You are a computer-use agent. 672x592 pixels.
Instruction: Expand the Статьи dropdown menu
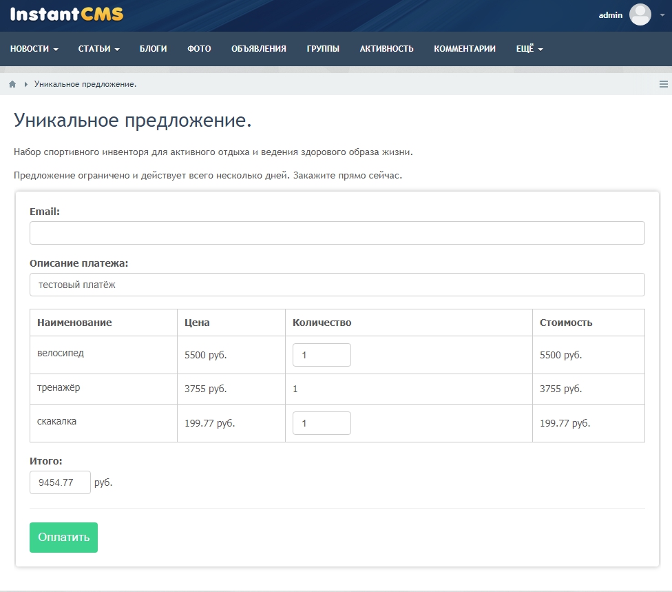(x=98, y=49)
